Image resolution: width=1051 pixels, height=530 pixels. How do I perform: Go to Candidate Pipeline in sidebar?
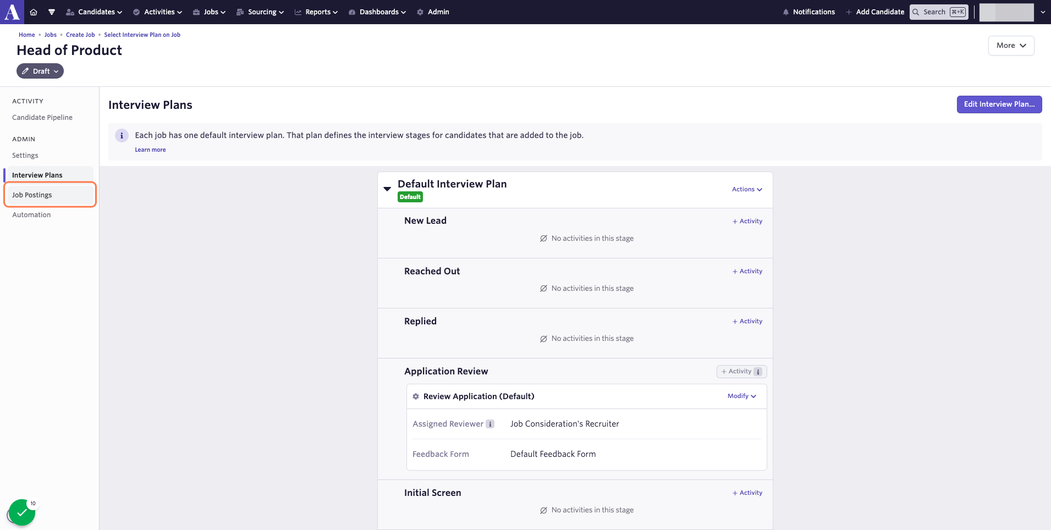tap(42, 117)
